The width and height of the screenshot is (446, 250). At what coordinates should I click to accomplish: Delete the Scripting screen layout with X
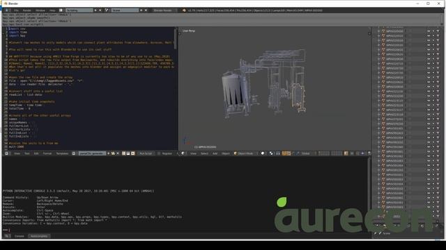point(100,10)
